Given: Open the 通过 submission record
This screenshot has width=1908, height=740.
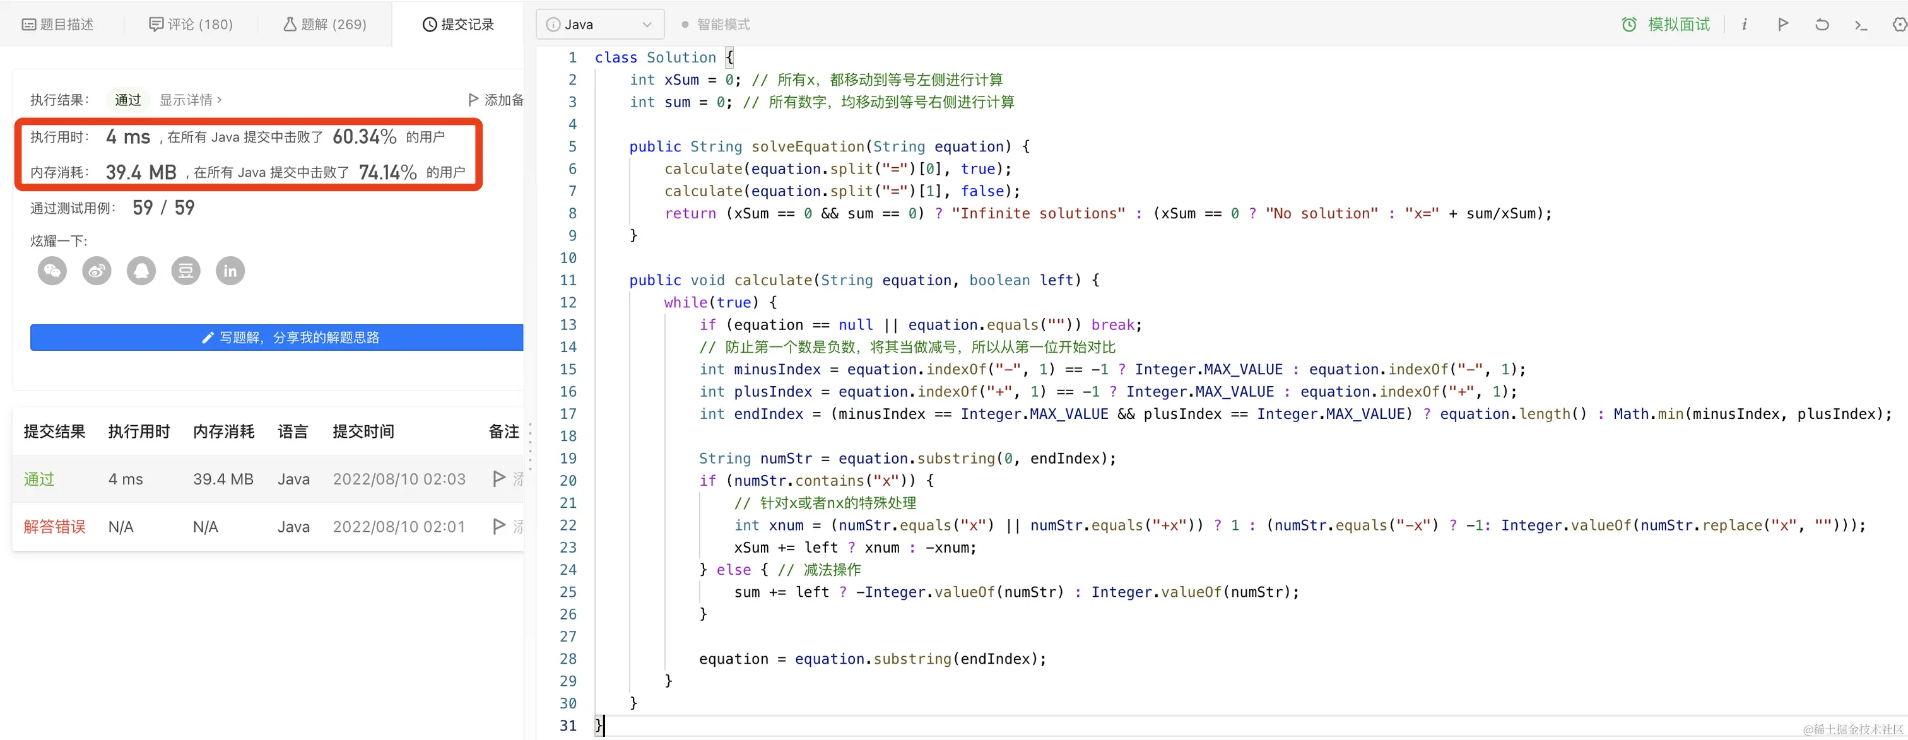Looking at the screenshot, I should point(38,479).
